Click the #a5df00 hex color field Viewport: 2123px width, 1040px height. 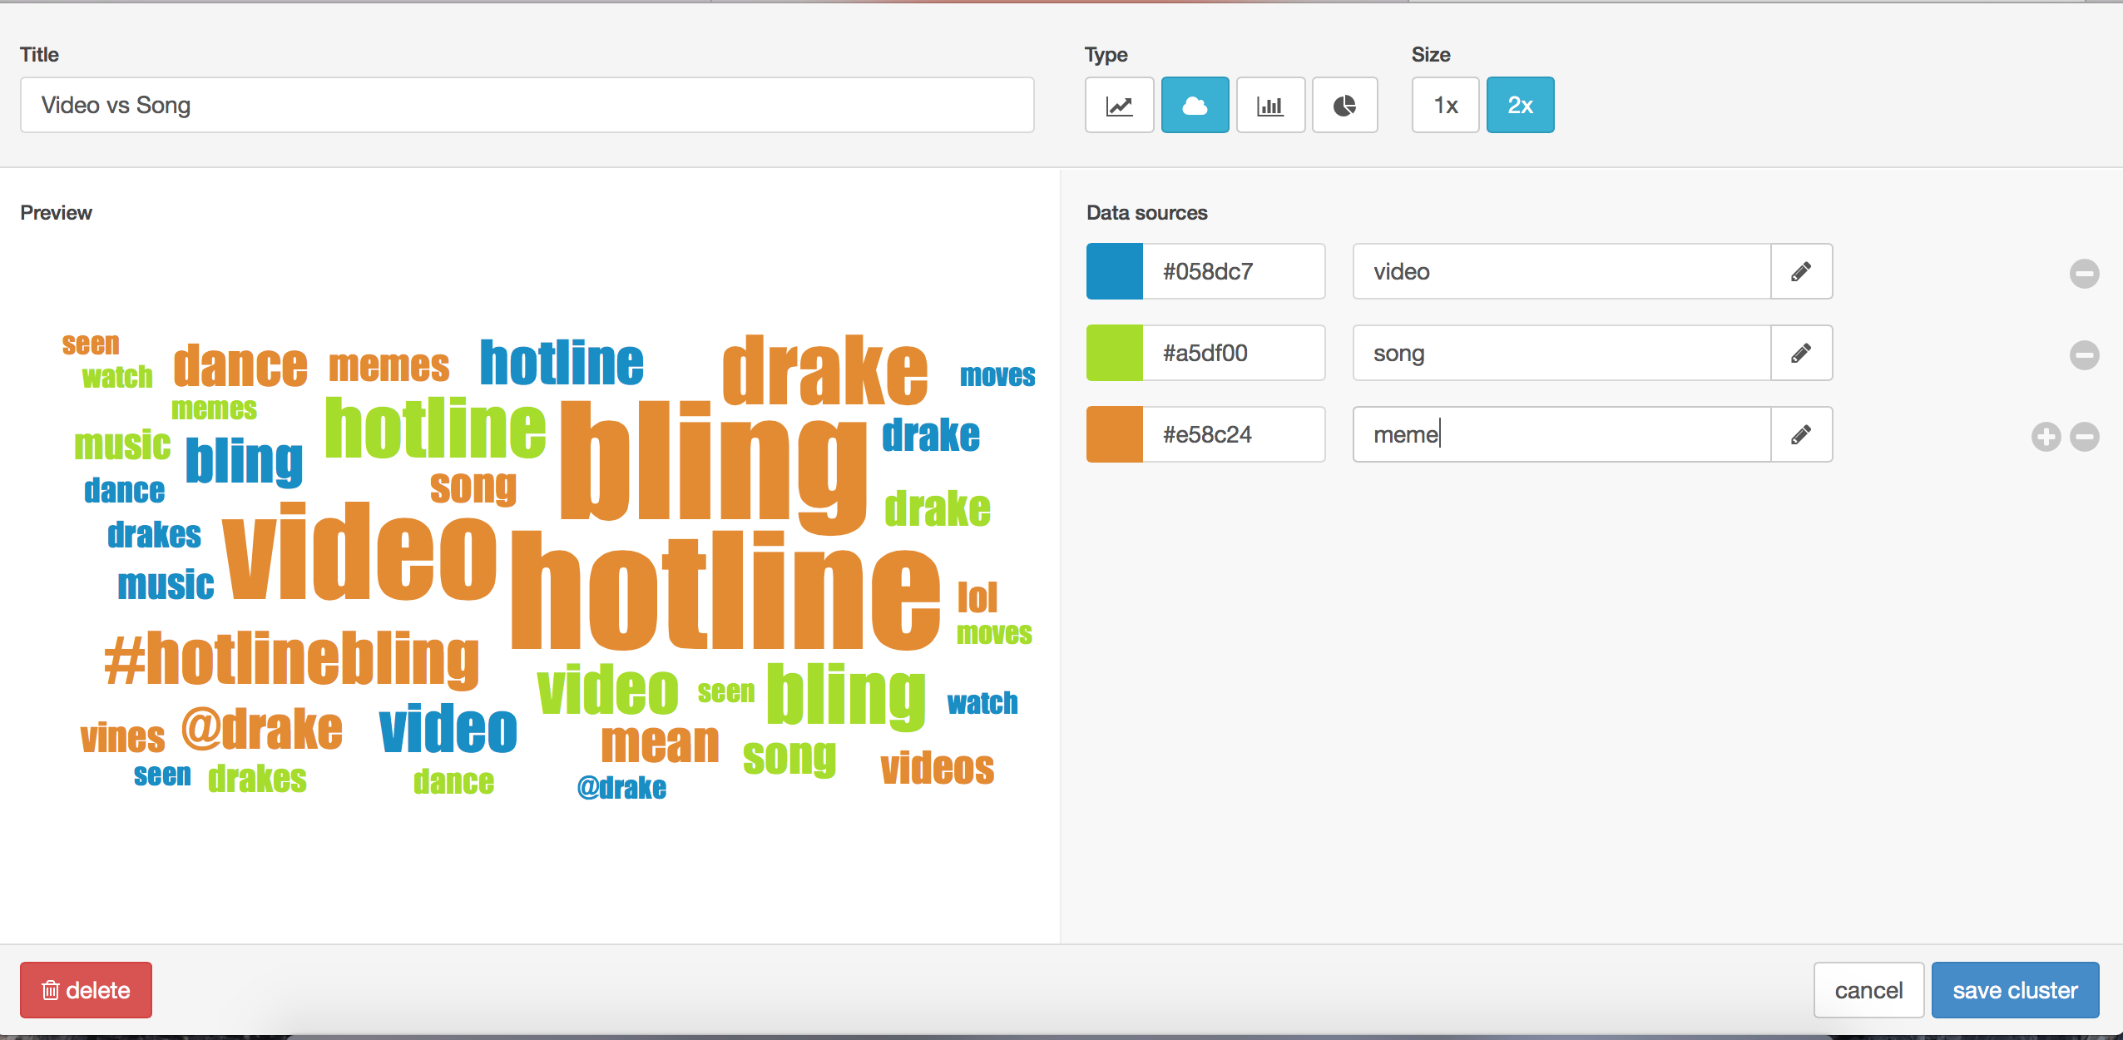[x=1233, y=353]
